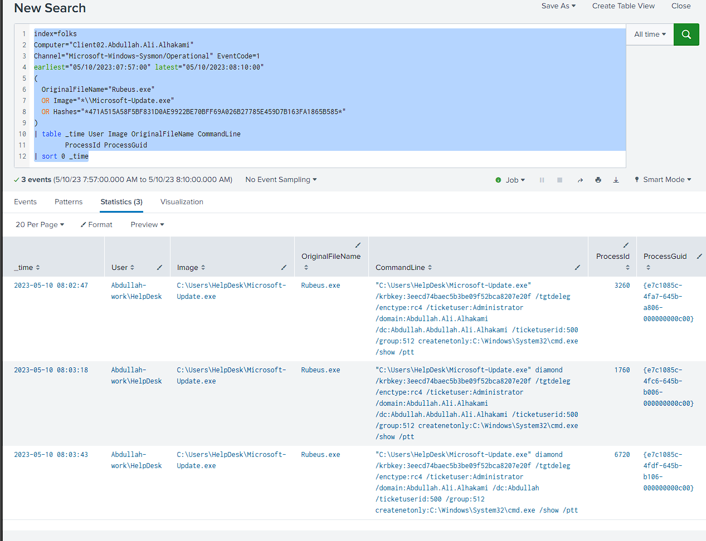Run search with the green magnifier button

[686, 35]
